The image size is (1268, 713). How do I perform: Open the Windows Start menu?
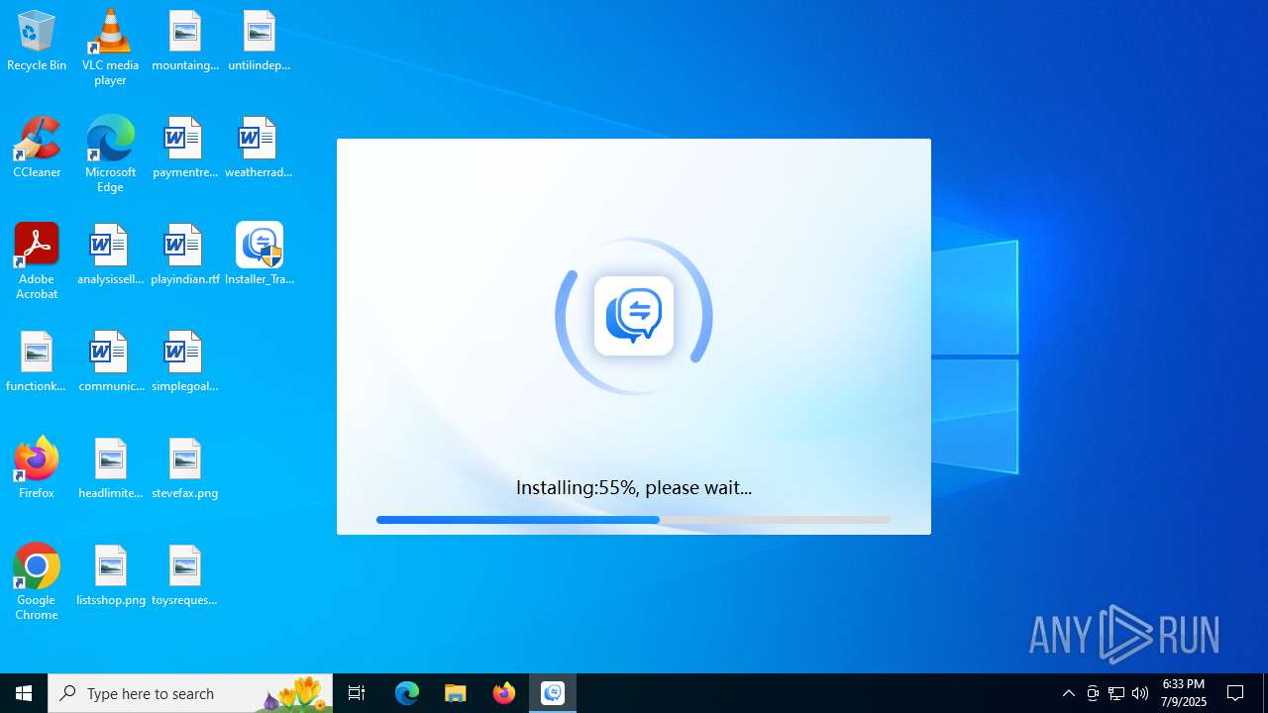24,693
